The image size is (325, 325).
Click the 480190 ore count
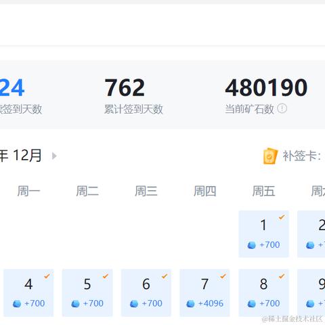266,87
